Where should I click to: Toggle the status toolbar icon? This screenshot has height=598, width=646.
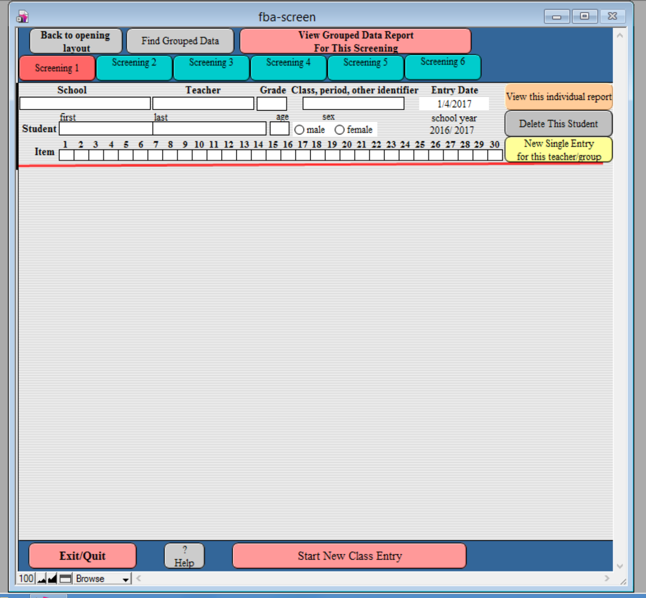click(x=65, y=579)
